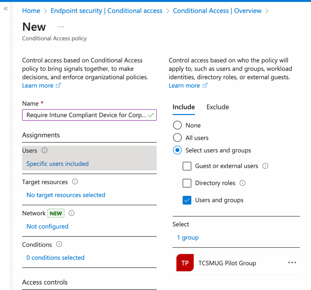Screen dimensions: 311x290
Task: Click the TP avatar for TCSMUG Pilot Group
Action: (185, 263)
